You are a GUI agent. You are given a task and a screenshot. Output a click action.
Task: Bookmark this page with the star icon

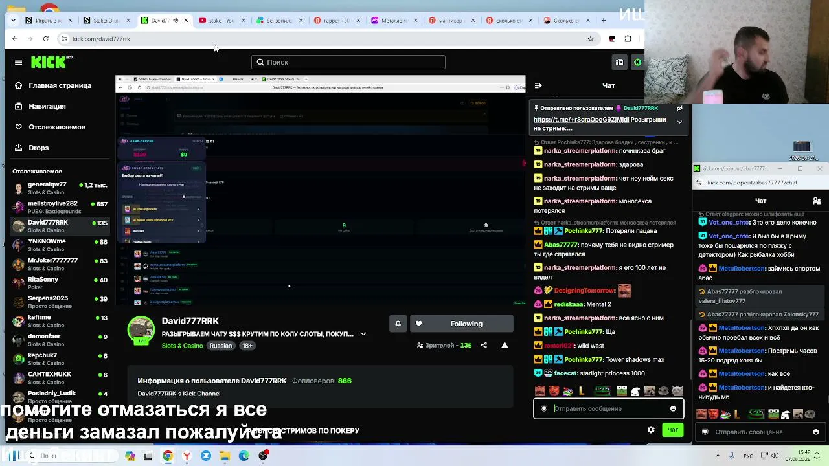(x=591, y=39)
